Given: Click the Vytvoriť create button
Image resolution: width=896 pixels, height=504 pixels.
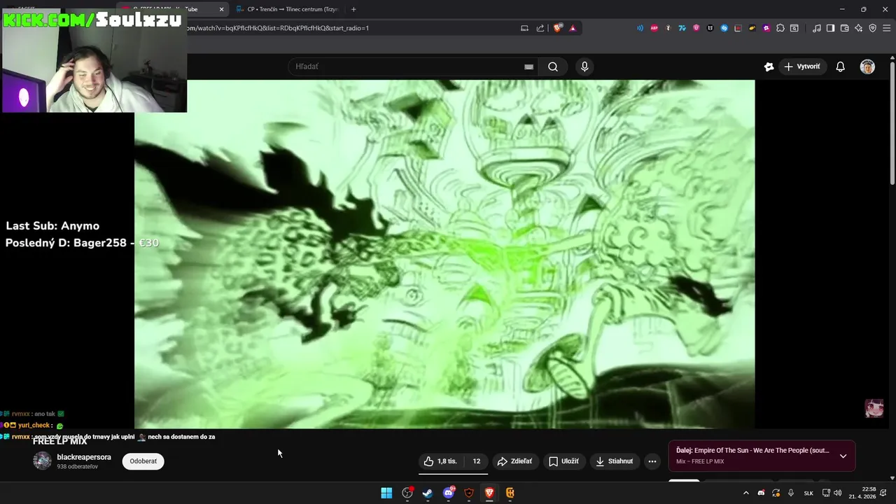Looking at the screenshot, I should pyautogui.click(x=802, y=66).
